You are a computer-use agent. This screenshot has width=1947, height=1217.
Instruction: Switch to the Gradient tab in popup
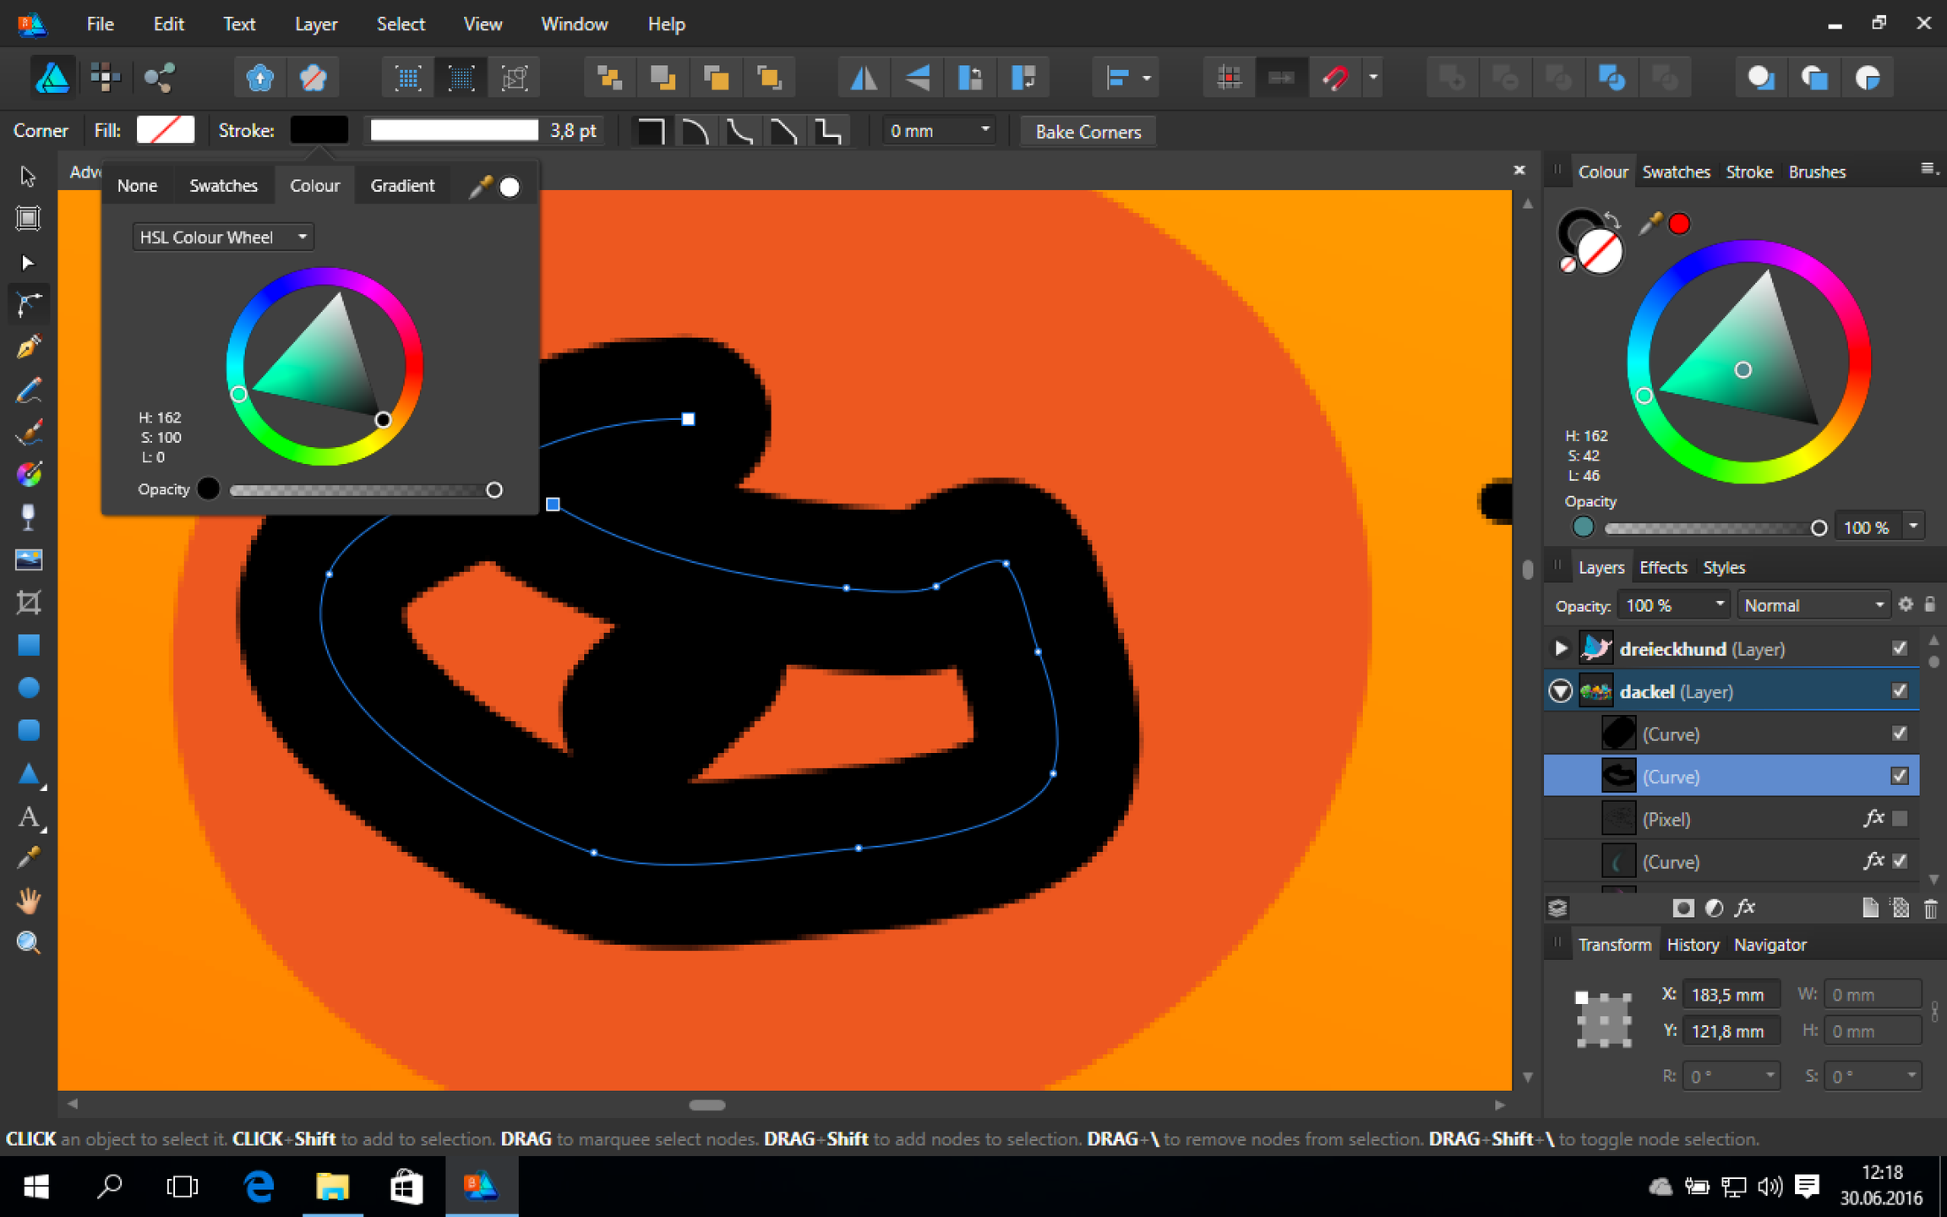tap(402, 186)
